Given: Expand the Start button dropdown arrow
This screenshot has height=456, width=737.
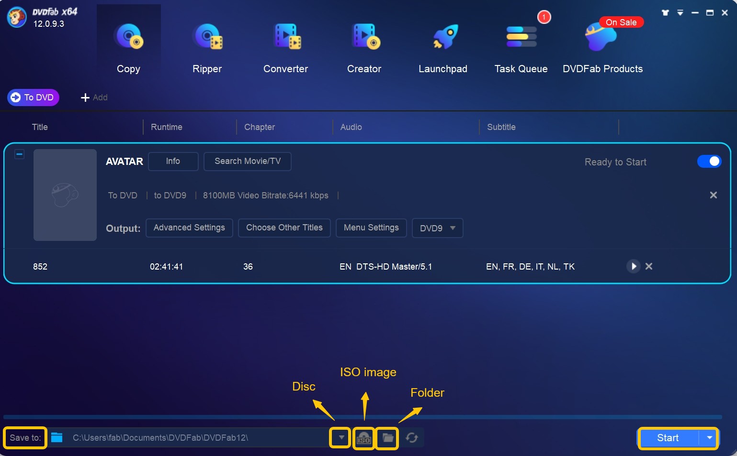Looking at the screenshot, I should point(709,438).
